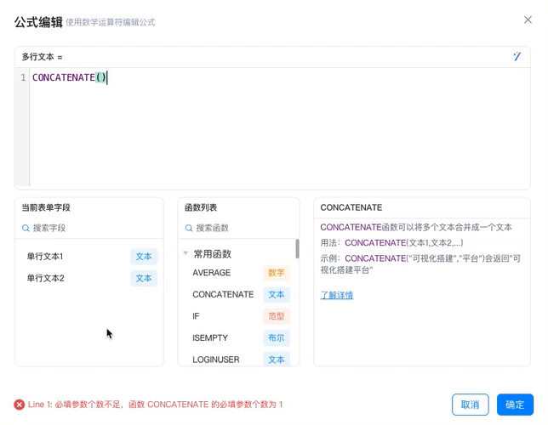Click the search icon in field search
This screenshot has width=548, height=425.
pos(26,228)
